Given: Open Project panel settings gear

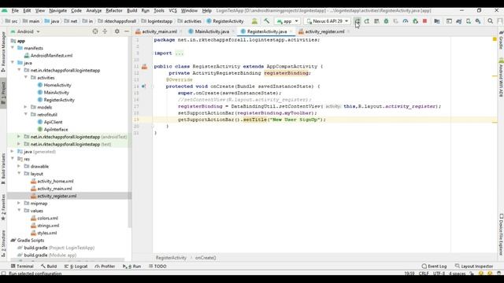Looking at the screenshot, I should tap(117, 31).
